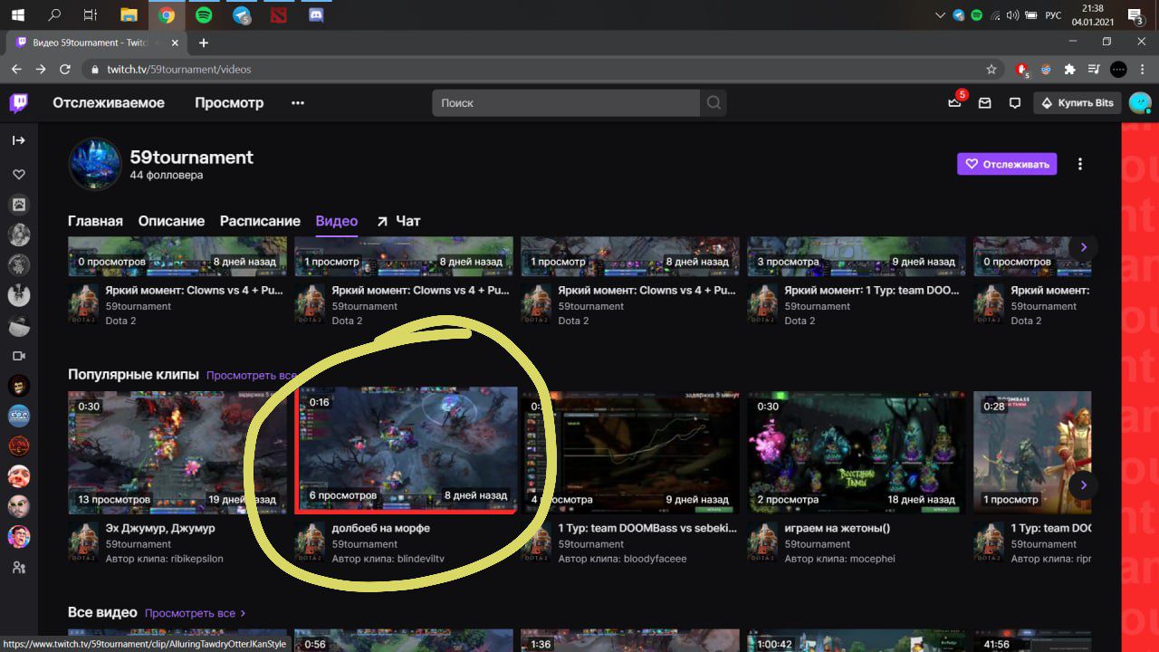
Task: Open Spotify from the taskbar
Action: (204, 14)
